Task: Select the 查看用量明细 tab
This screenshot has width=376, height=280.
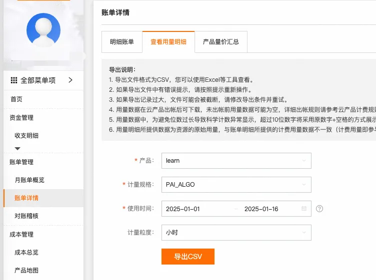Action: pos(168,42)
